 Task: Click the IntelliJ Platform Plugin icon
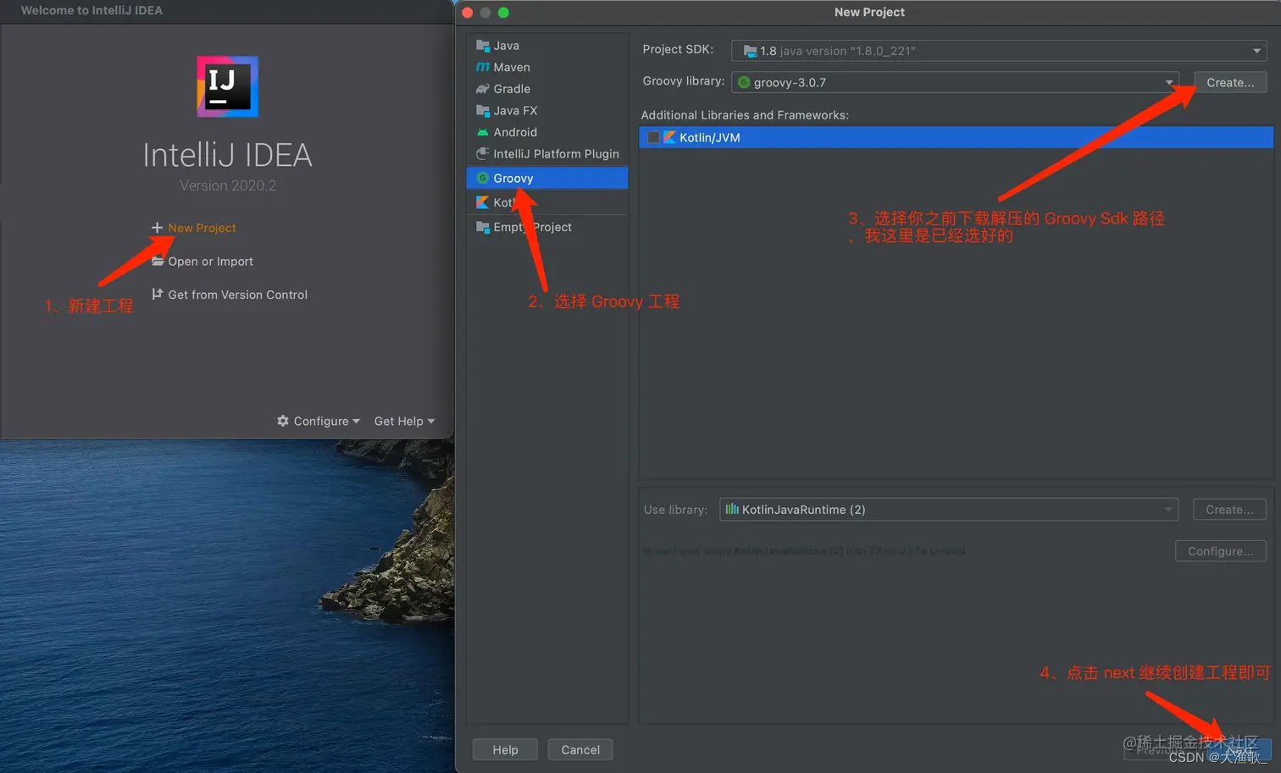tap(483, 153)
